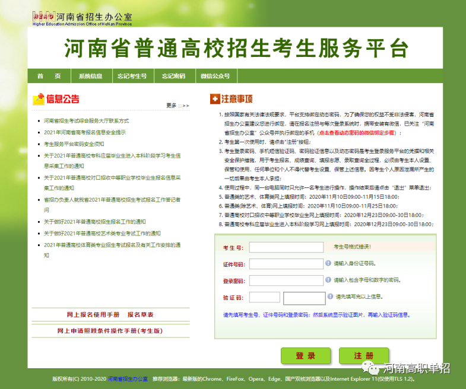Click the info icon beside the password hint
The image size is (466, 389).
[x=328, y=280]
